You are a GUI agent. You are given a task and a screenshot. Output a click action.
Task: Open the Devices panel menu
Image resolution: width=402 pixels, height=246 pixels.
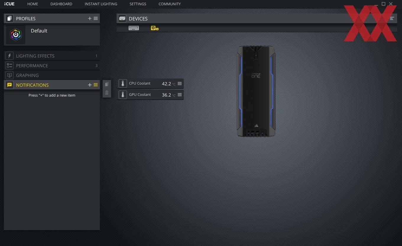click(x=392, y=18)
